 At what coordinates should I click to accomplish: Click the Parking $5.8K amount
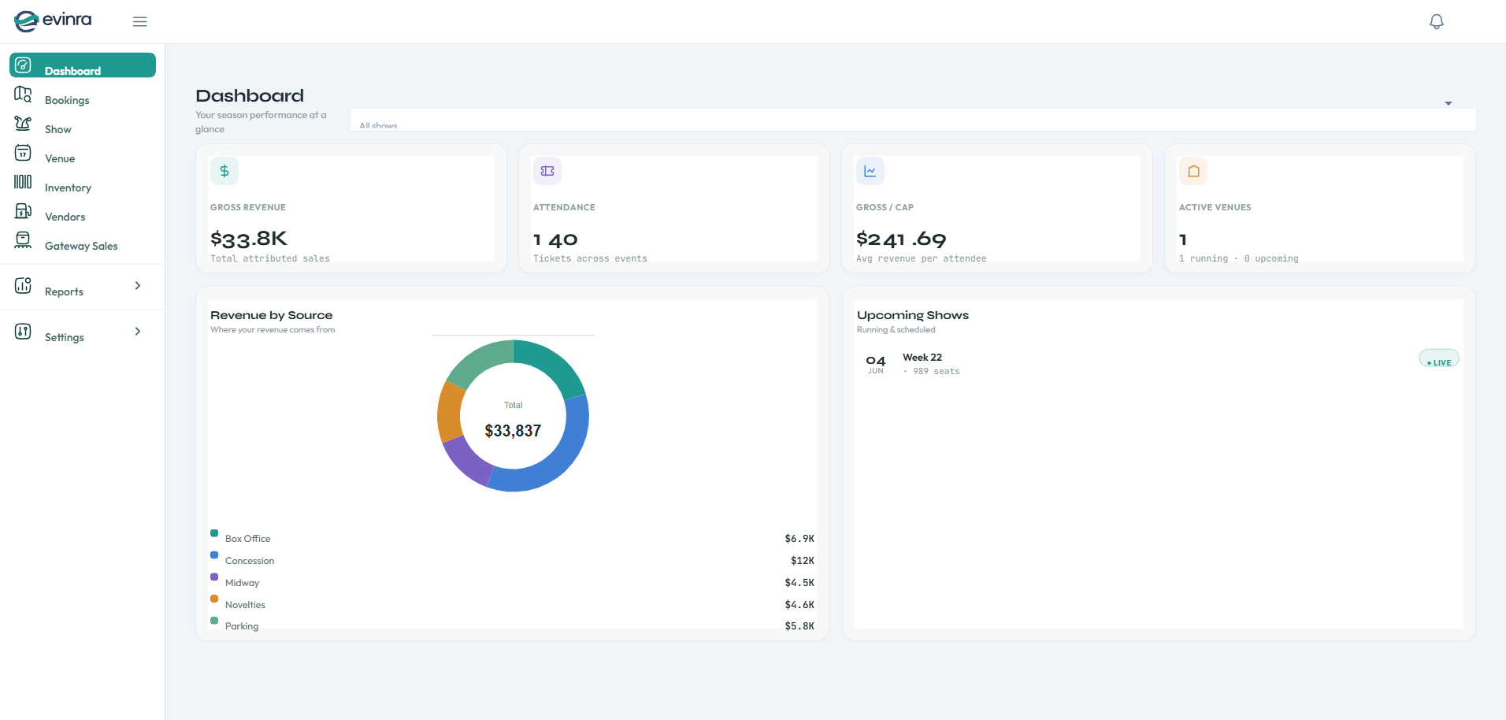[x=799, y=626]
